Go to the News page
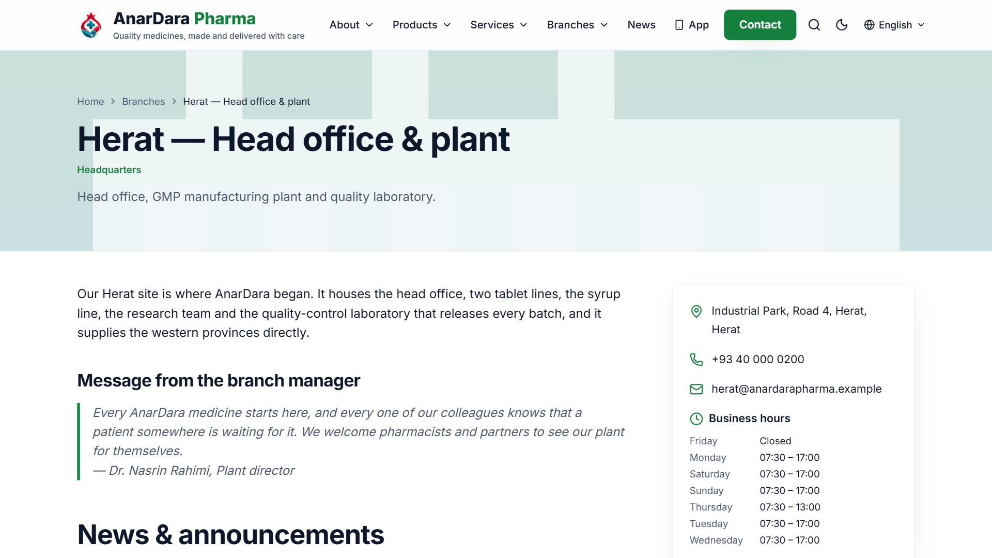Image resolution: width=992 pixels, height=558 pixels. pyautogui.click(x=641, y=25)
